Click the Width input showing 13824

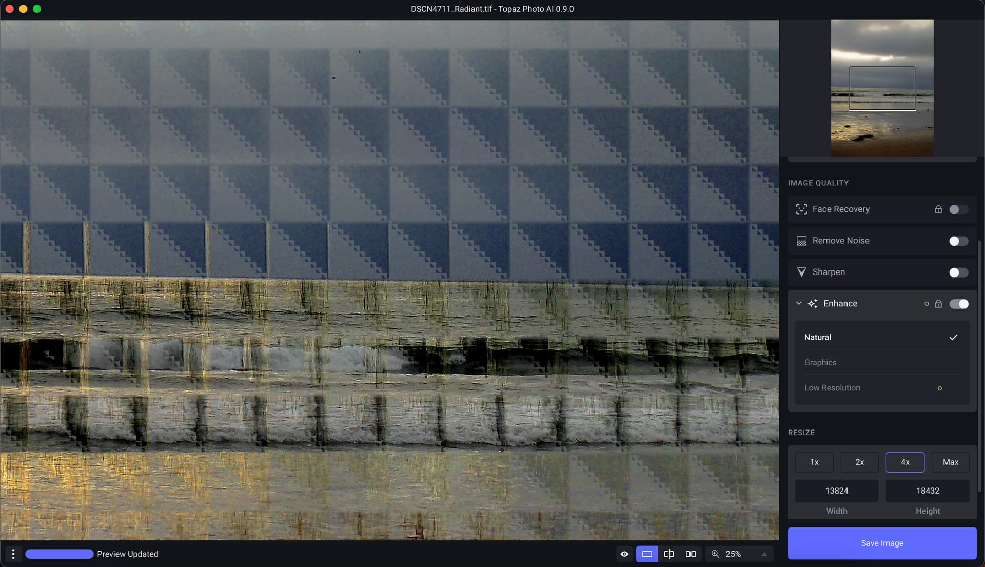[x=836, y=491]
